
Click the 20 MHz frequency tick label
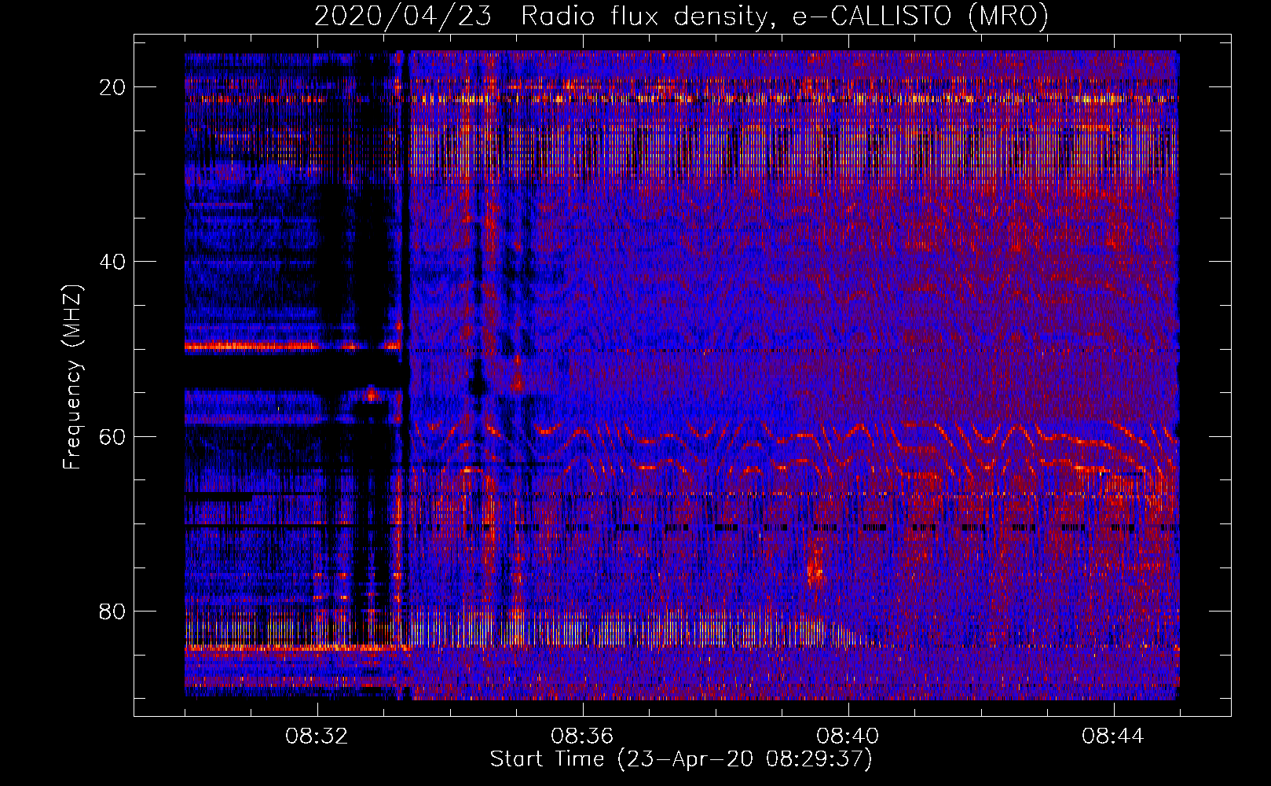[112, 87]
